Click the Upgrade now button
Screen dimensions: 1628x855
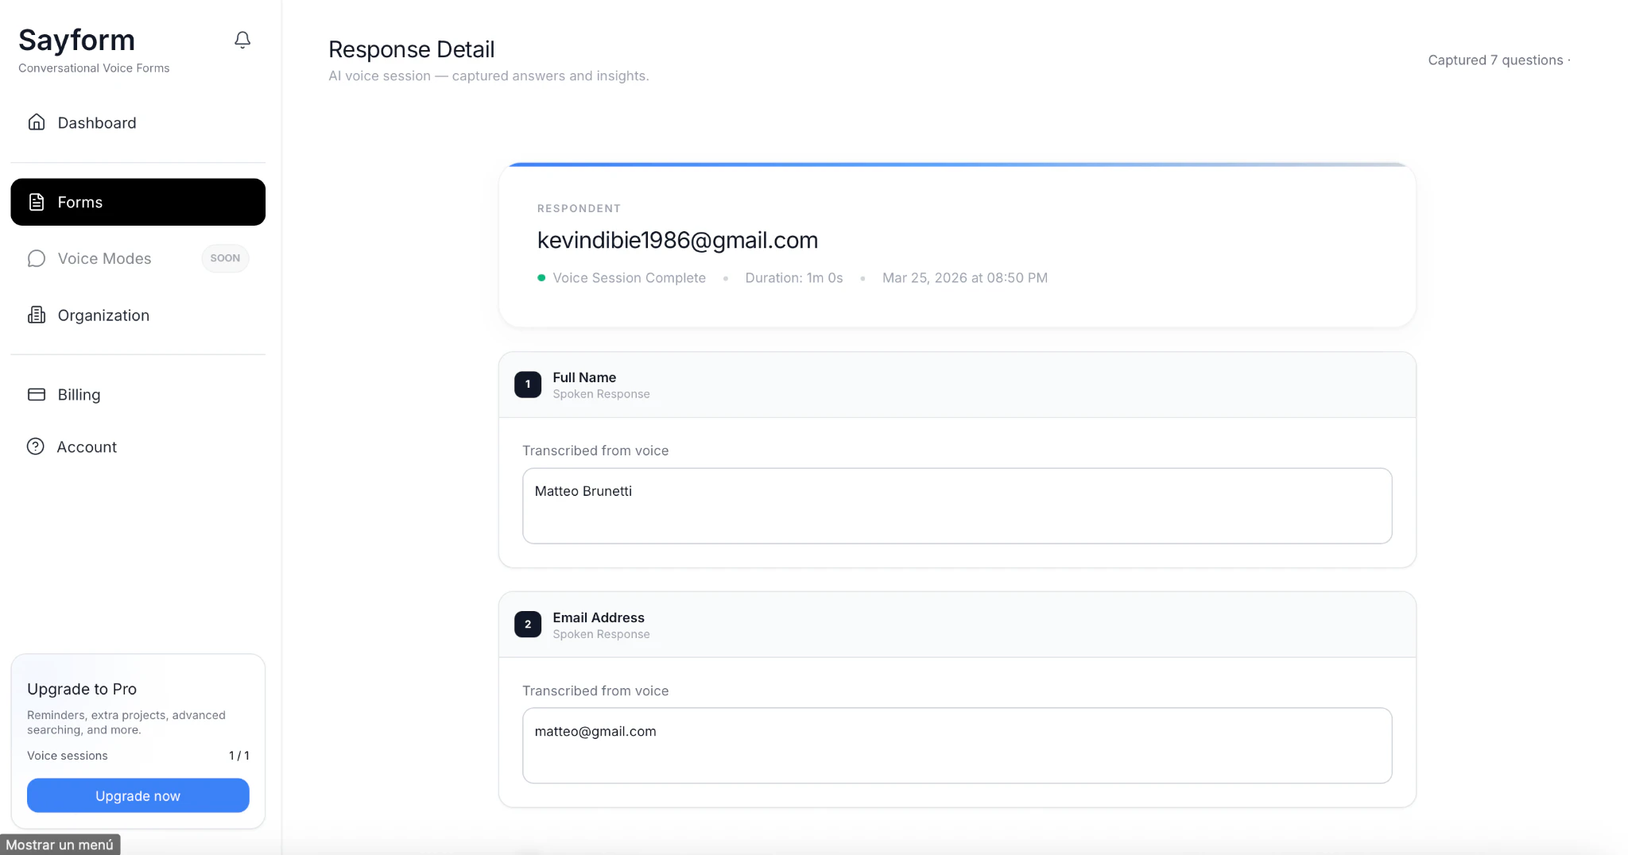138,795
